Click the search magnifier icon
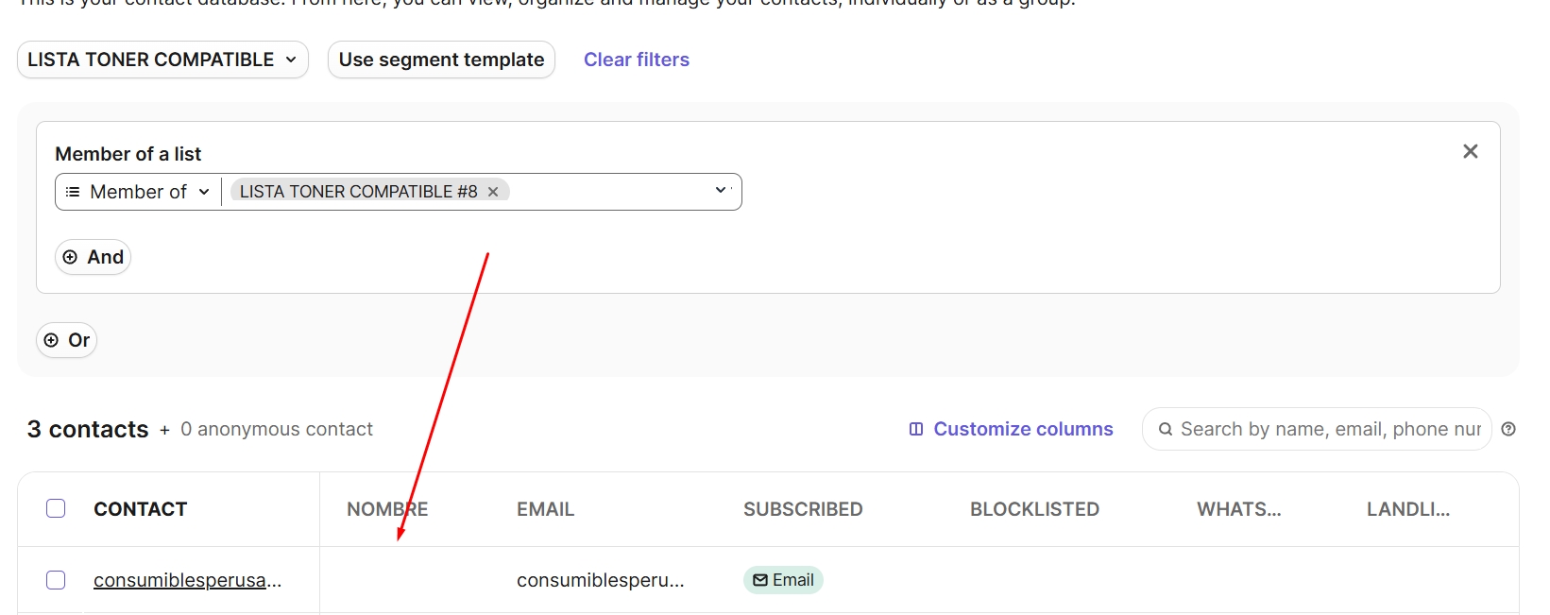Image resolution: width=1550 pixels, height=615 pixels. pyautogui.click(x=1166, y=429)
